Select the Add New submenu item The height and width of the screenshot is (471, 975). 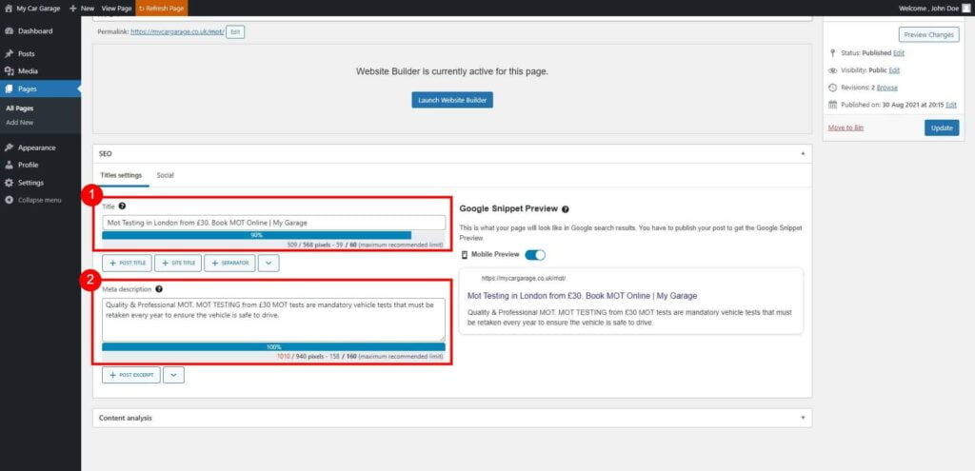click(19, 123)
